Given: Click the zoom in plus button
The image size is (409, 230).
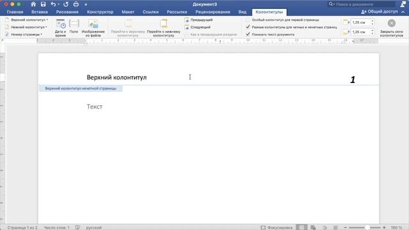Looking at the screenshot, I should point(384,227).
